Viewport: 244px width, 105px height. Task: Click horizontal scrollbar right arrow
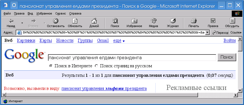tap(236, 95)
